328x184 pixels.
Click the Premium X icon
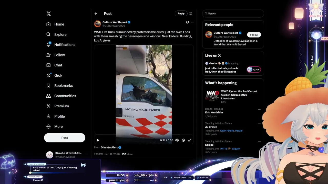(48, 106)
